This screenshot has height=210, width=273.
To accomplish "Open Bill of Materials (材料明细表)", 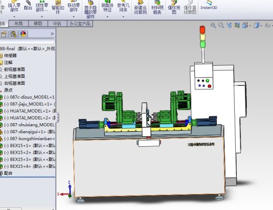I will (157, 7).
